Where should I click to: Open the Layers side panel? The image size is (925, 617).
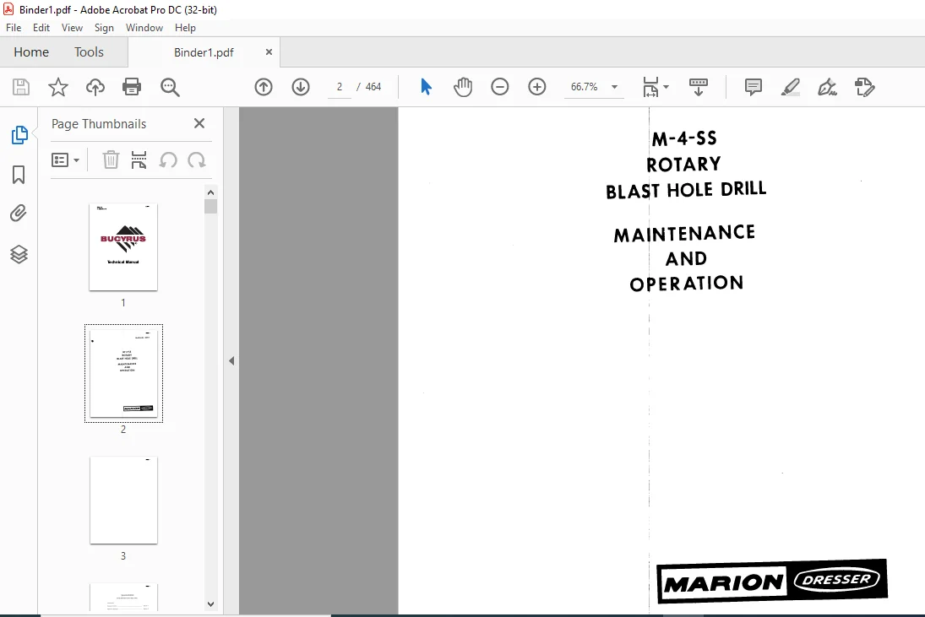tap(19, 254)
